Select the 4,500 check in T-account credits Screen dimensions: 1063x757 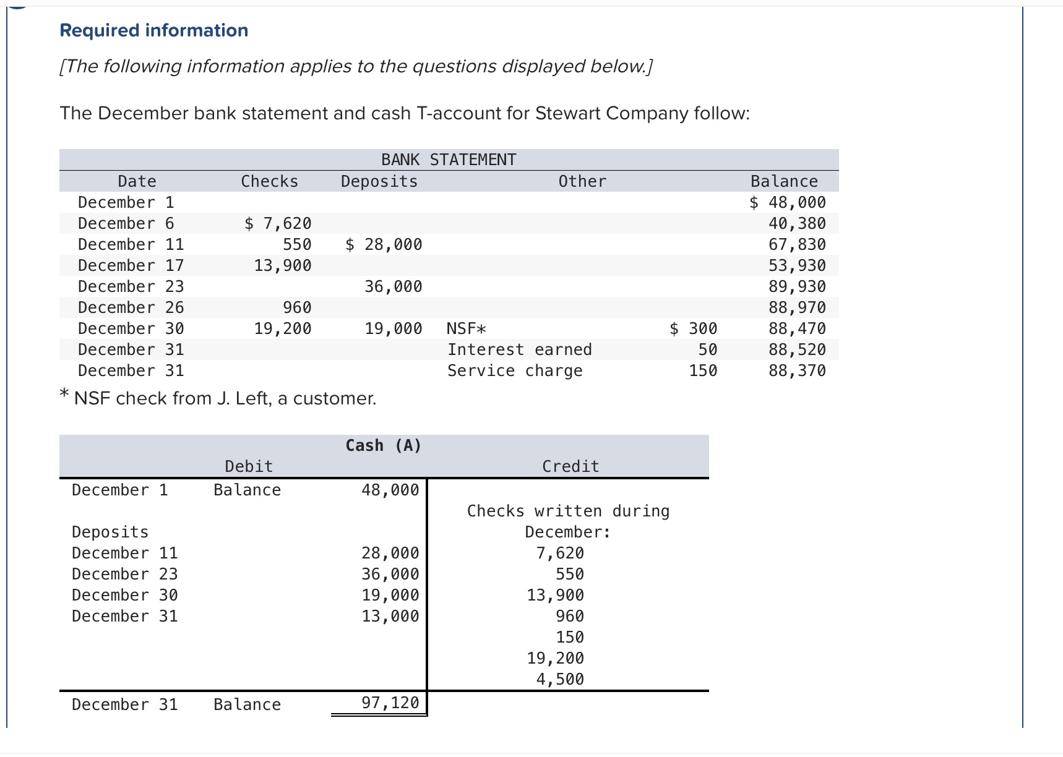click(x=560, y=679)
